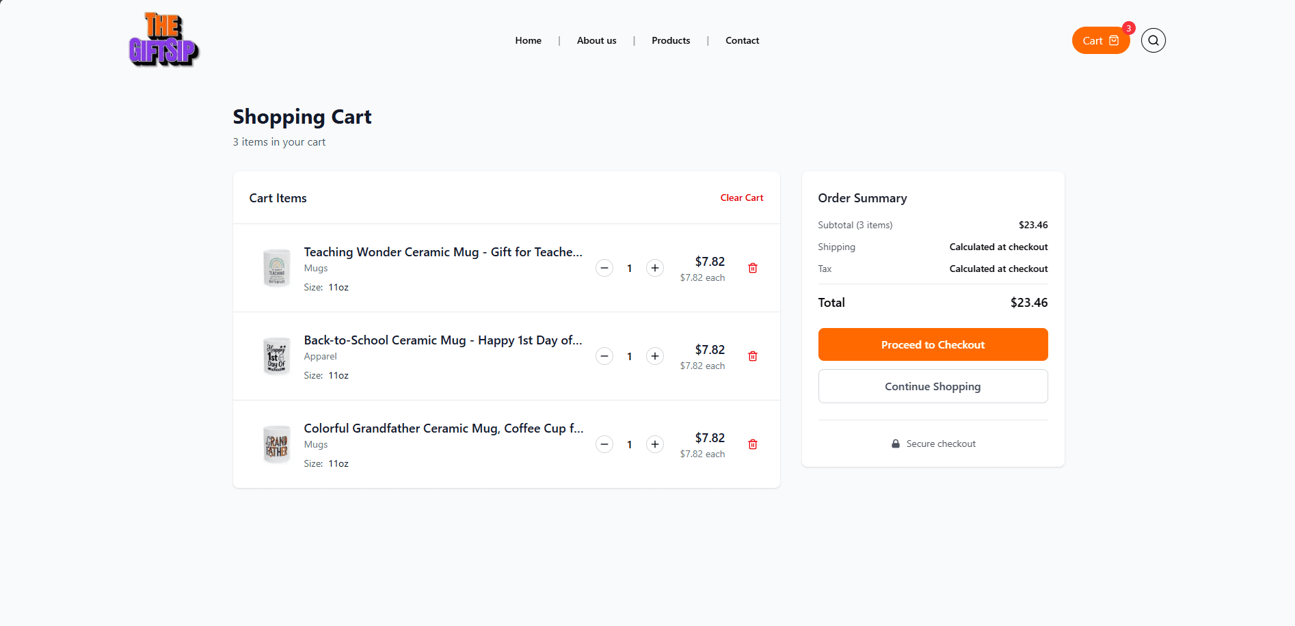Add one more Back-to-School Ceramic Mug
The height and width of the screenshot is (626, 1295).
click(654, 356)
